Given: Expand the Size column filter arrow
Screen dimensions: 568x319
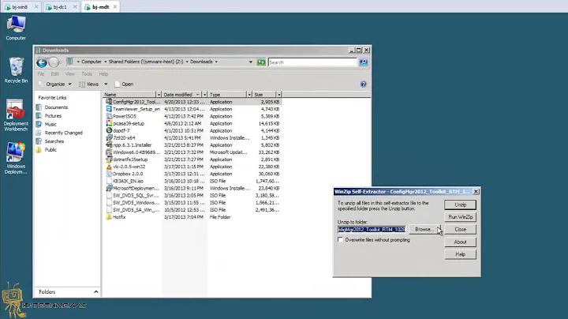Looking at the screenshot, I should [278, 95].
